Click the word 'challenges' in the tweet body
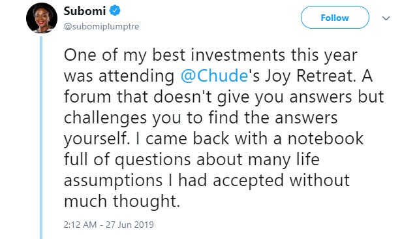Screen dimensions: 417x239 tap(105, 118)
